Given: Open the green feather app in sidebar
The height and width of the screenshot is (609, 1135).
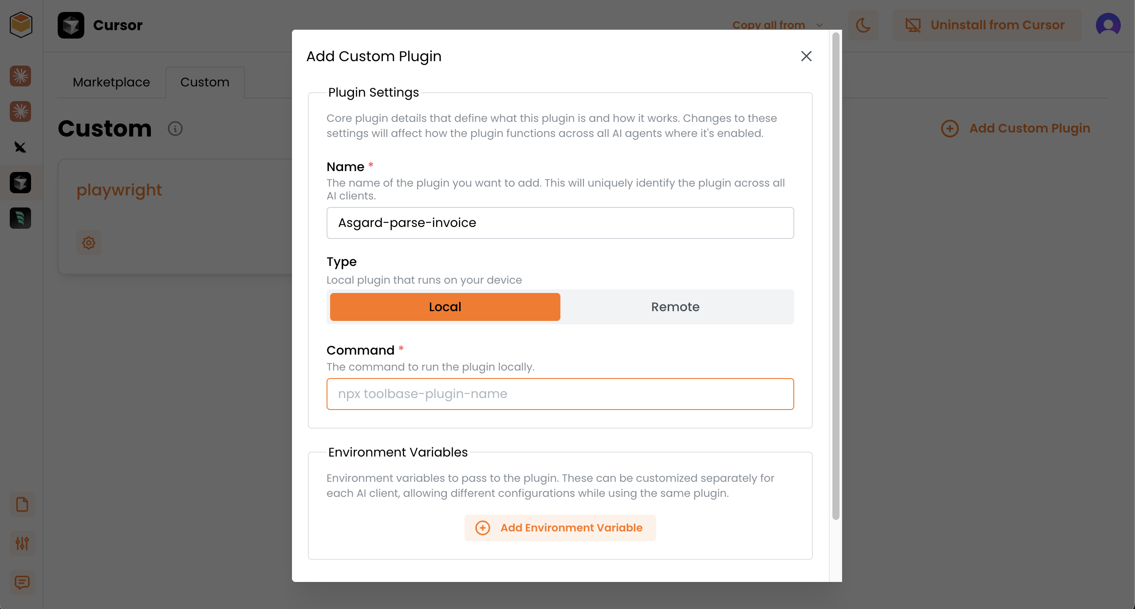Looking at the screenshot, I should (x=20, y=218).
